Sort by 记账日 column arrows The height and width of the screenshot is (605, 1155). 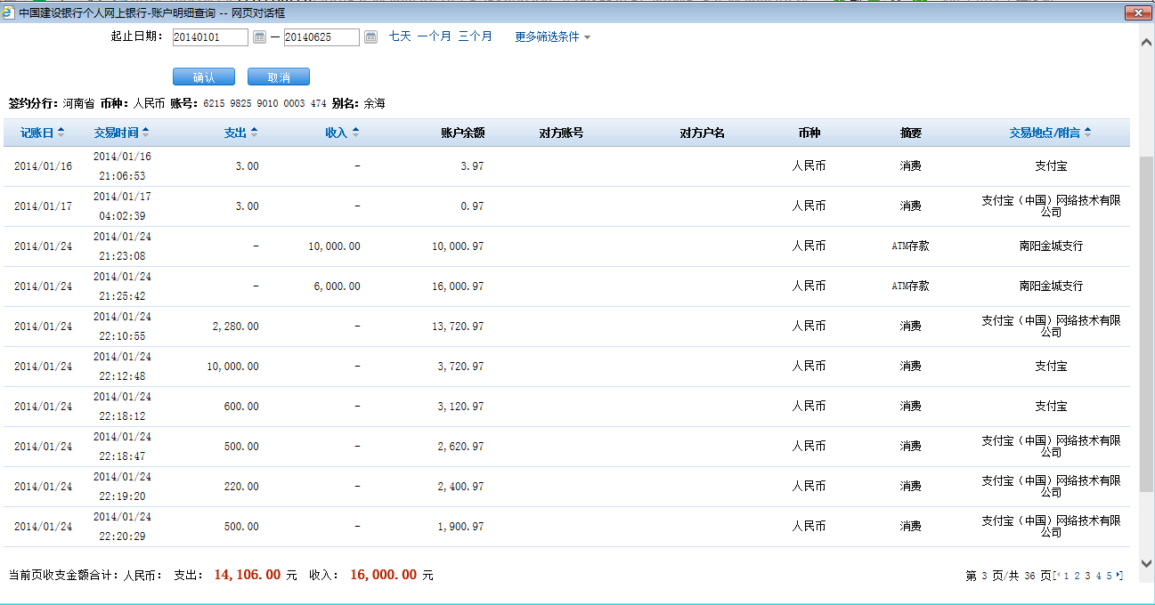click(61, 133)
